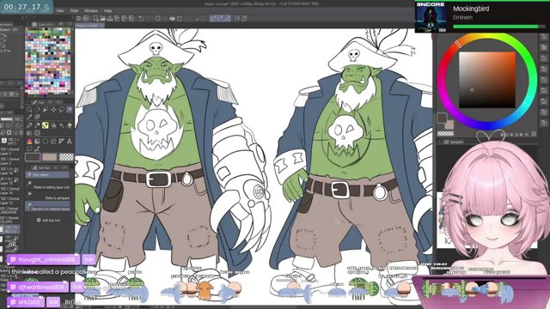Click a swatch in the color set palette
This screenshot has width=550, height=309.
(x=48, y=61)
